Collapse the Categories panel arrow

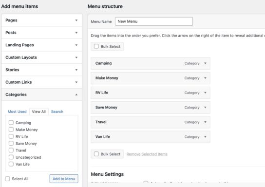coord(76,94)
